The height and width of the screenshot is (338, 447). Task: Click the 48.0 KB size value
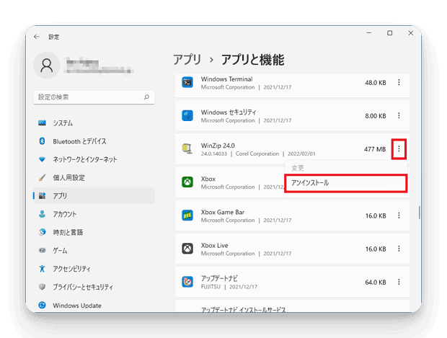point(376,83)
